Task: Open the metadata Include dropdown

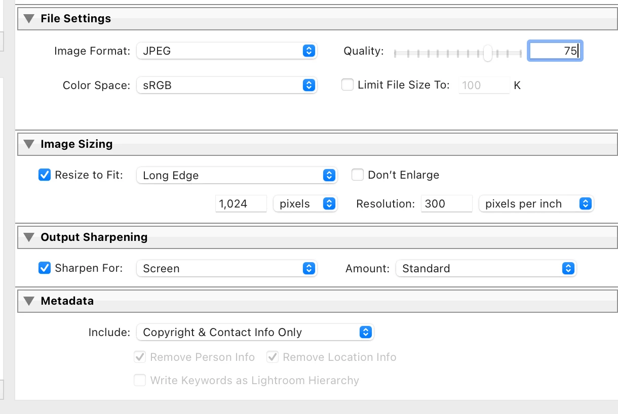Action: [x=255, y=332]
